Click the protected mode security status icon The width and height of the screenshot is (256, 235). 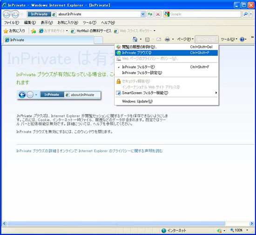click(219, 231)
